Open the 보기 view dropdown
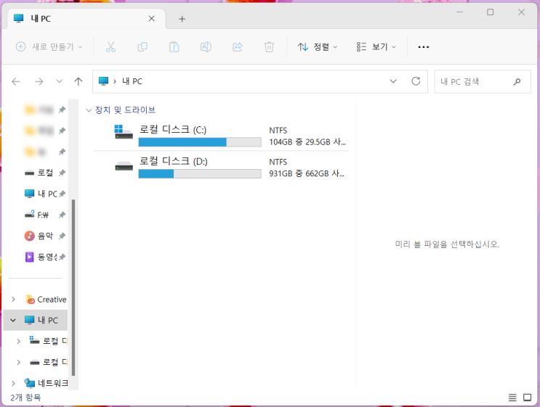Screen dimensions: 540x407 376,46
